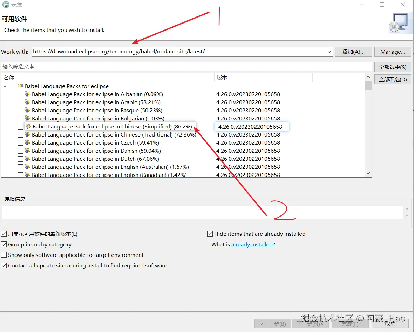Click the Eclipse installer icon in title bar
Viewport: 414px width, 332px height.
pos(6,5)
